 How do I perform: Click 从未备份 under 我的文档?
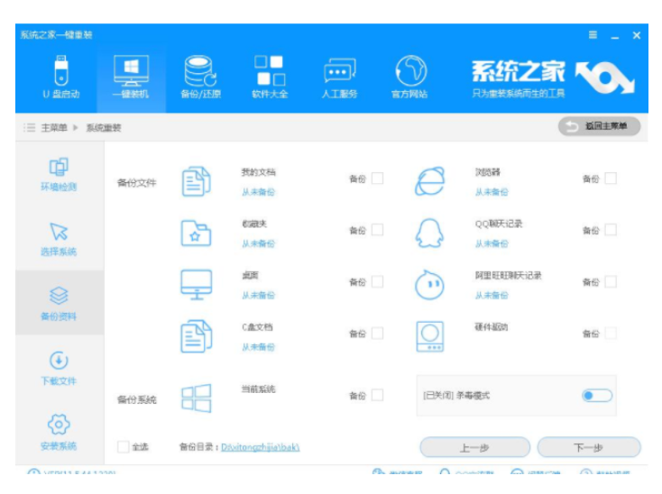click(258, 192)
